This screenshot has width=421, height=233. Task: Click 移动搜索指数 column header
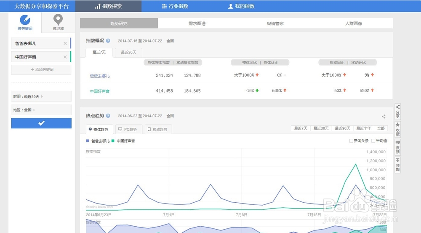coord(187,63)
